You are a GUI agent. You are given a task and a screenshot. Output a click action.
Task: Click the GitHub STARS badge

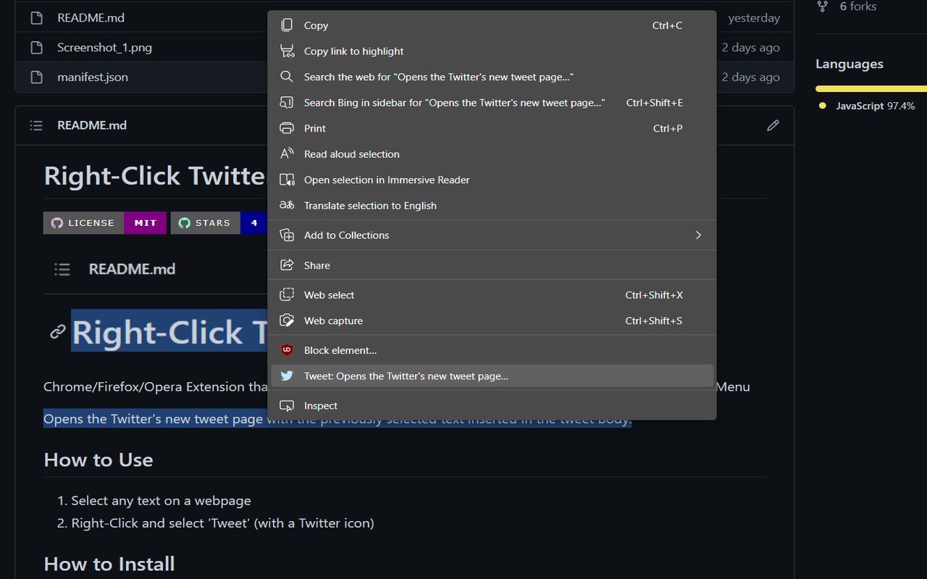[x=219, y=223]
